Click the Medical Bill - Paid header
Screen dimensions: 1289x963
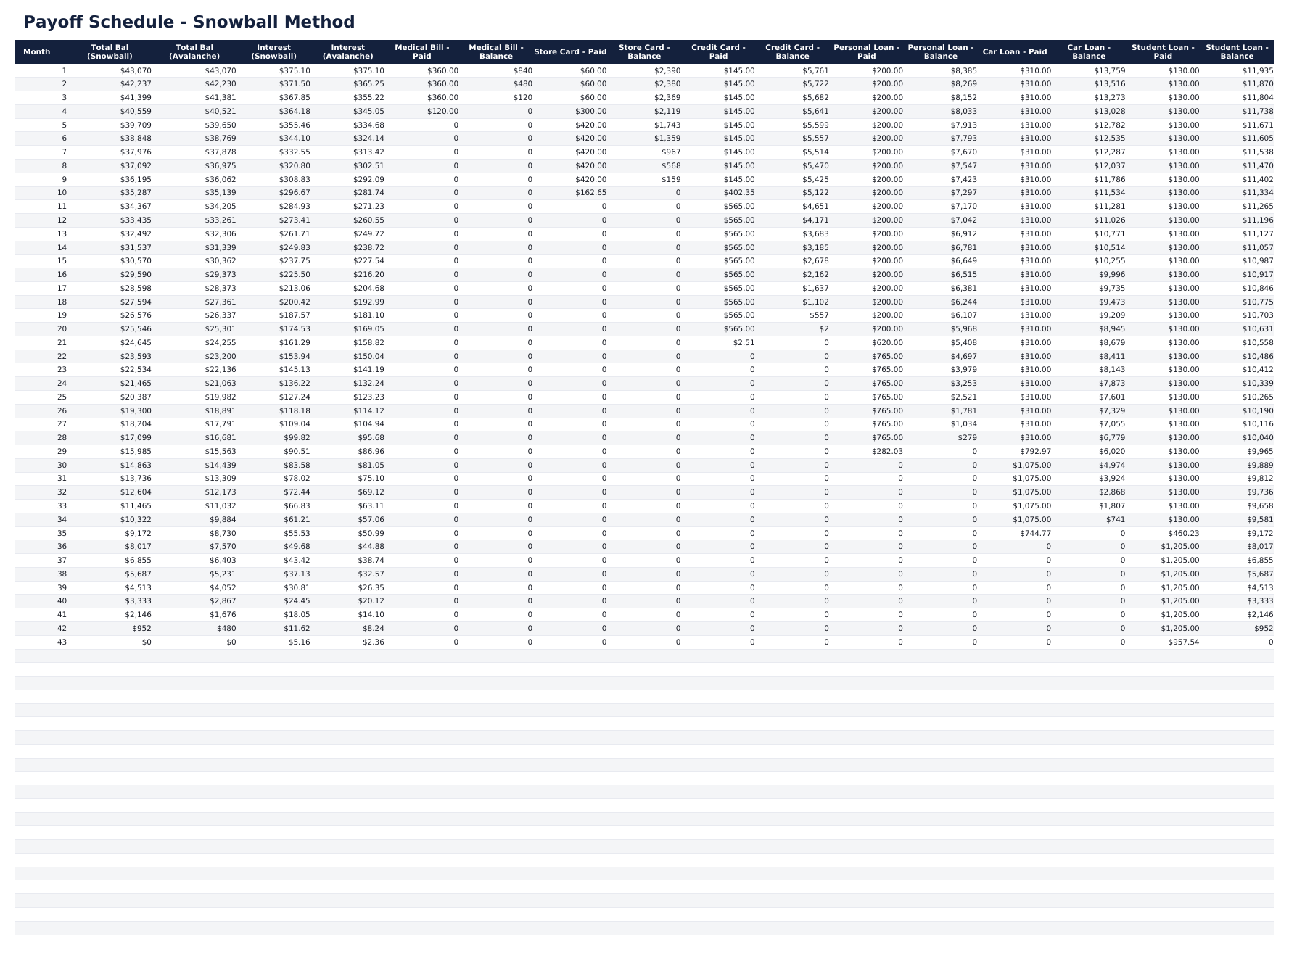(424, 51)
